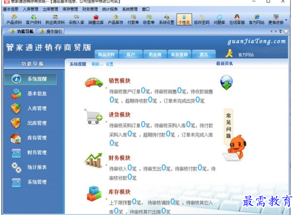Click 库存查询 header button
The width and height of the screenshot is (296, 215).
[179, 54]
